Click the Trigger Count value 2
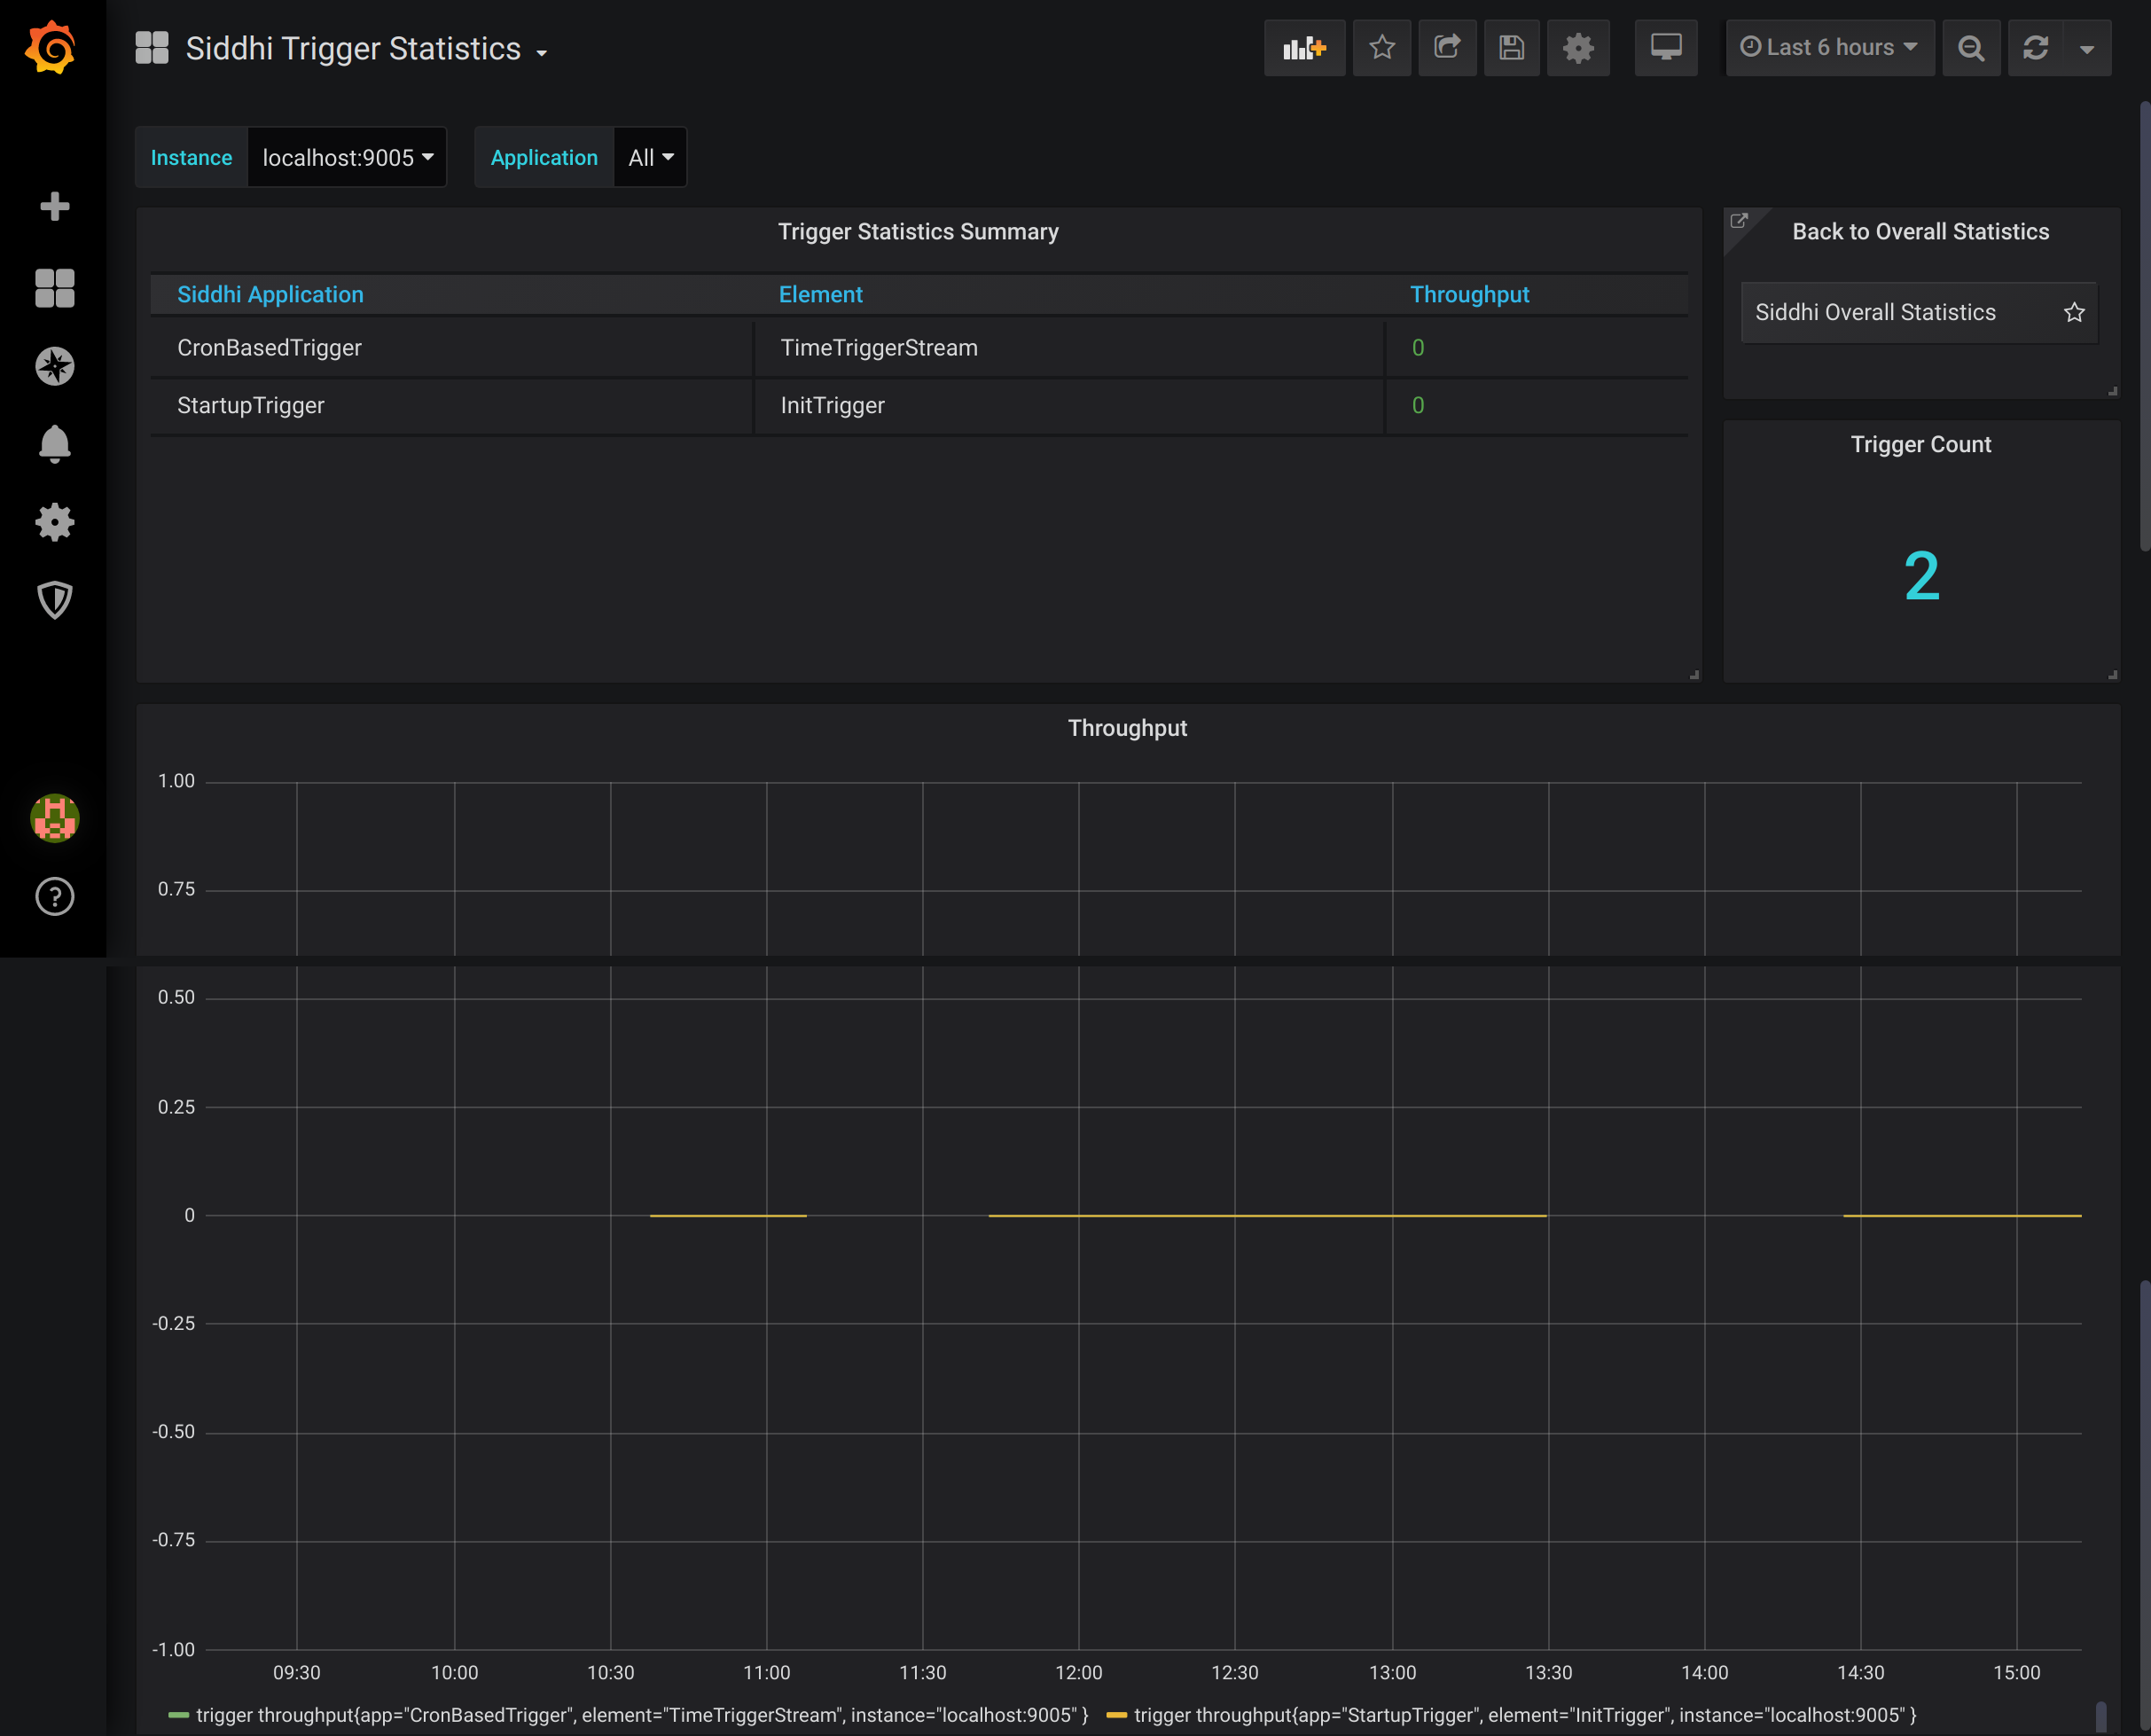This screenshot has width=2151, height=1736. [1921, 576]
